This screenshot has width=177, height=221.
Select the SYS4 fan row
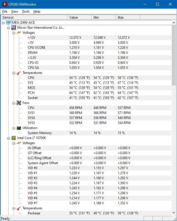99,118
